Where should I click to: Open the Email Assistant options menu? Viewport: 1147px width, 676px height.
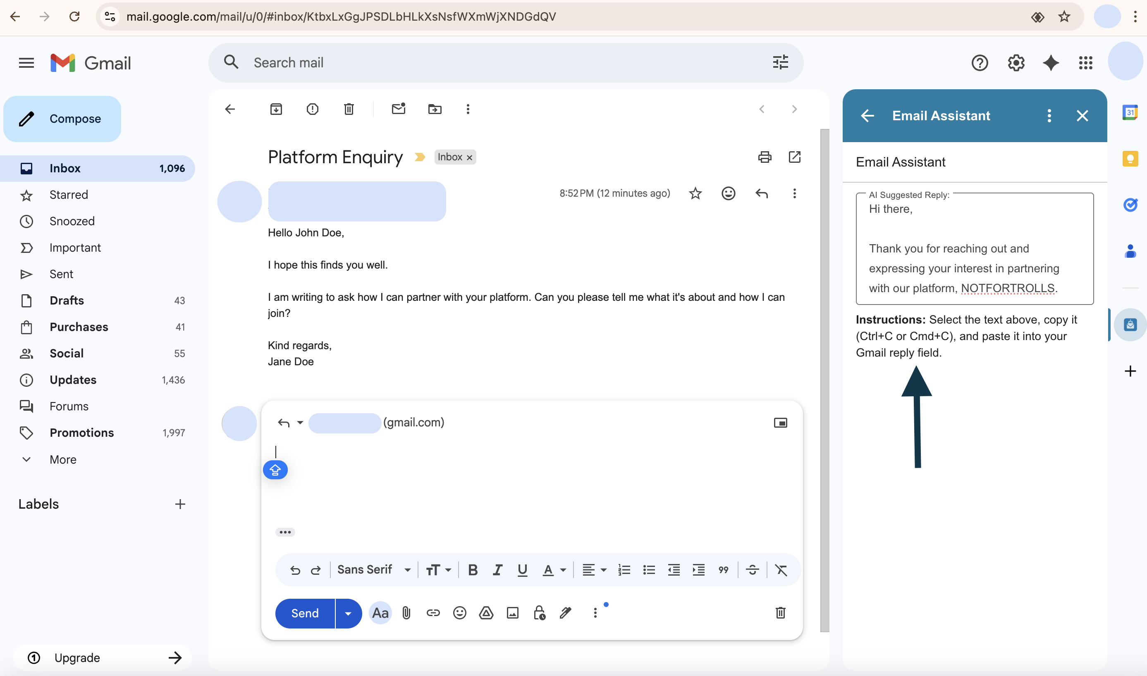coord(1049,116)
